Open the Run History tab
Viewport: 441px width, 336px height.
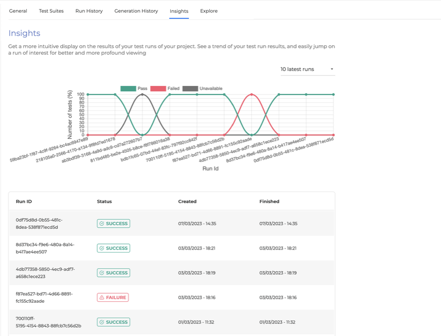coord(89,11)
